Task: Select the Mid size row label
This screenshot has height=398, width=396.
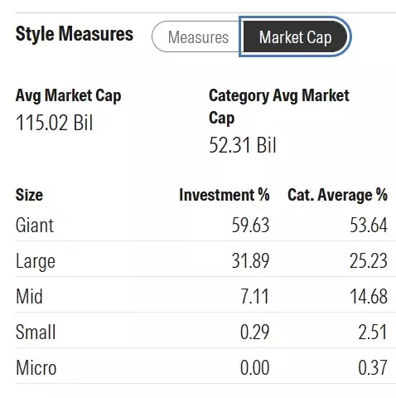Action: pyautogui.click(x=29, y=296)
